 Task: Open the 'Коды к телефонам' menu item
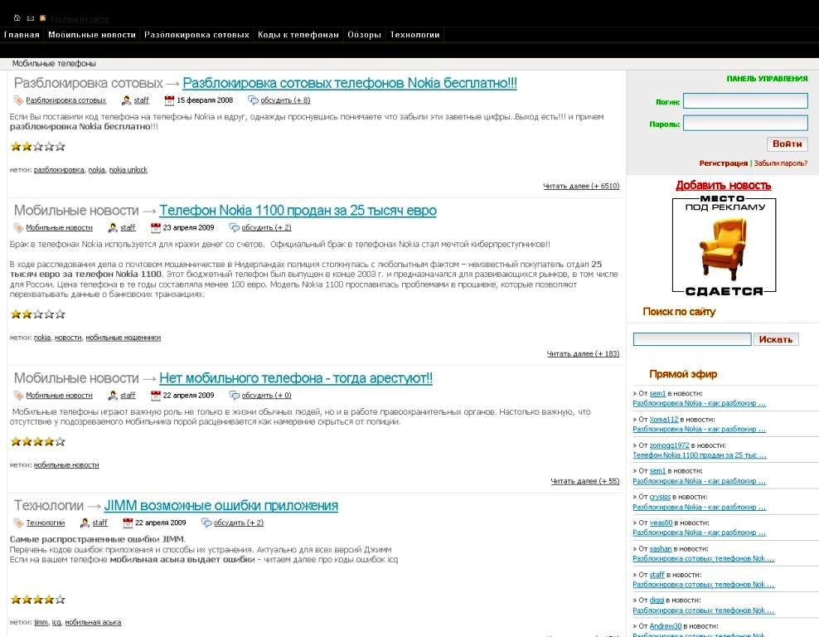[x=298, y=35]
